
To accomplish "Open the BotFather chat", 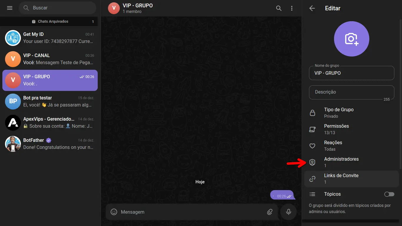I will (x=50, y=144).
